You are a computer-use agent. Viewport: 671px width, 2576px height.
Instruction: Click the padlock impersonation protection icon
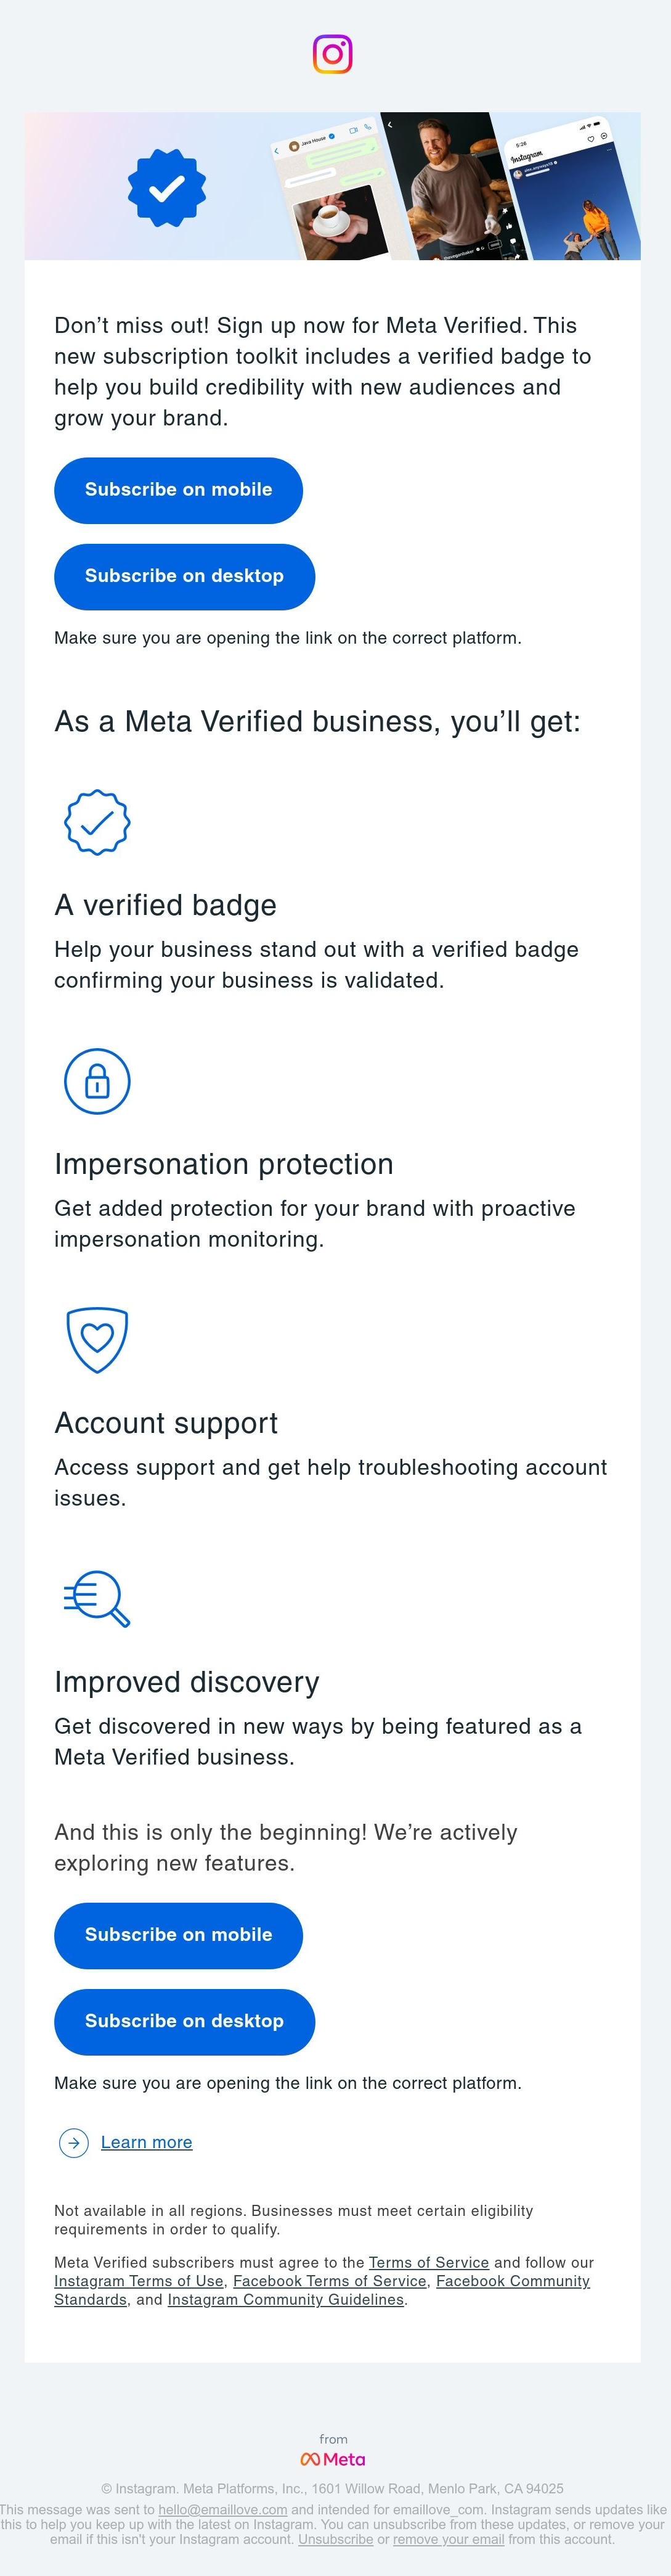[x=97, y=1081]
